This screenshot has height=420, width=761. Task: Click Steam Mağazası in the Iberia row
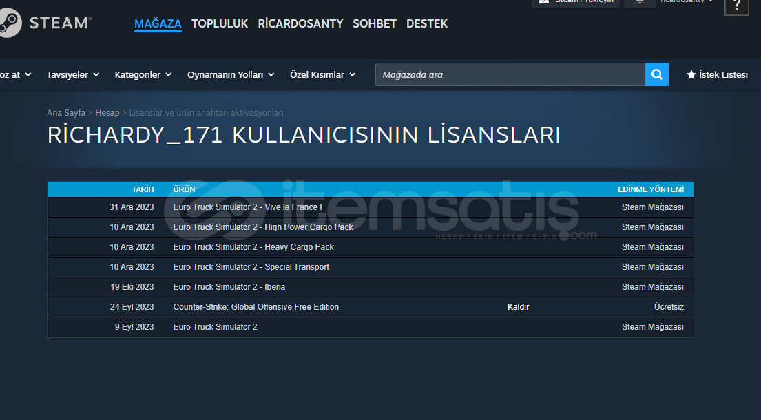point(653,287)
